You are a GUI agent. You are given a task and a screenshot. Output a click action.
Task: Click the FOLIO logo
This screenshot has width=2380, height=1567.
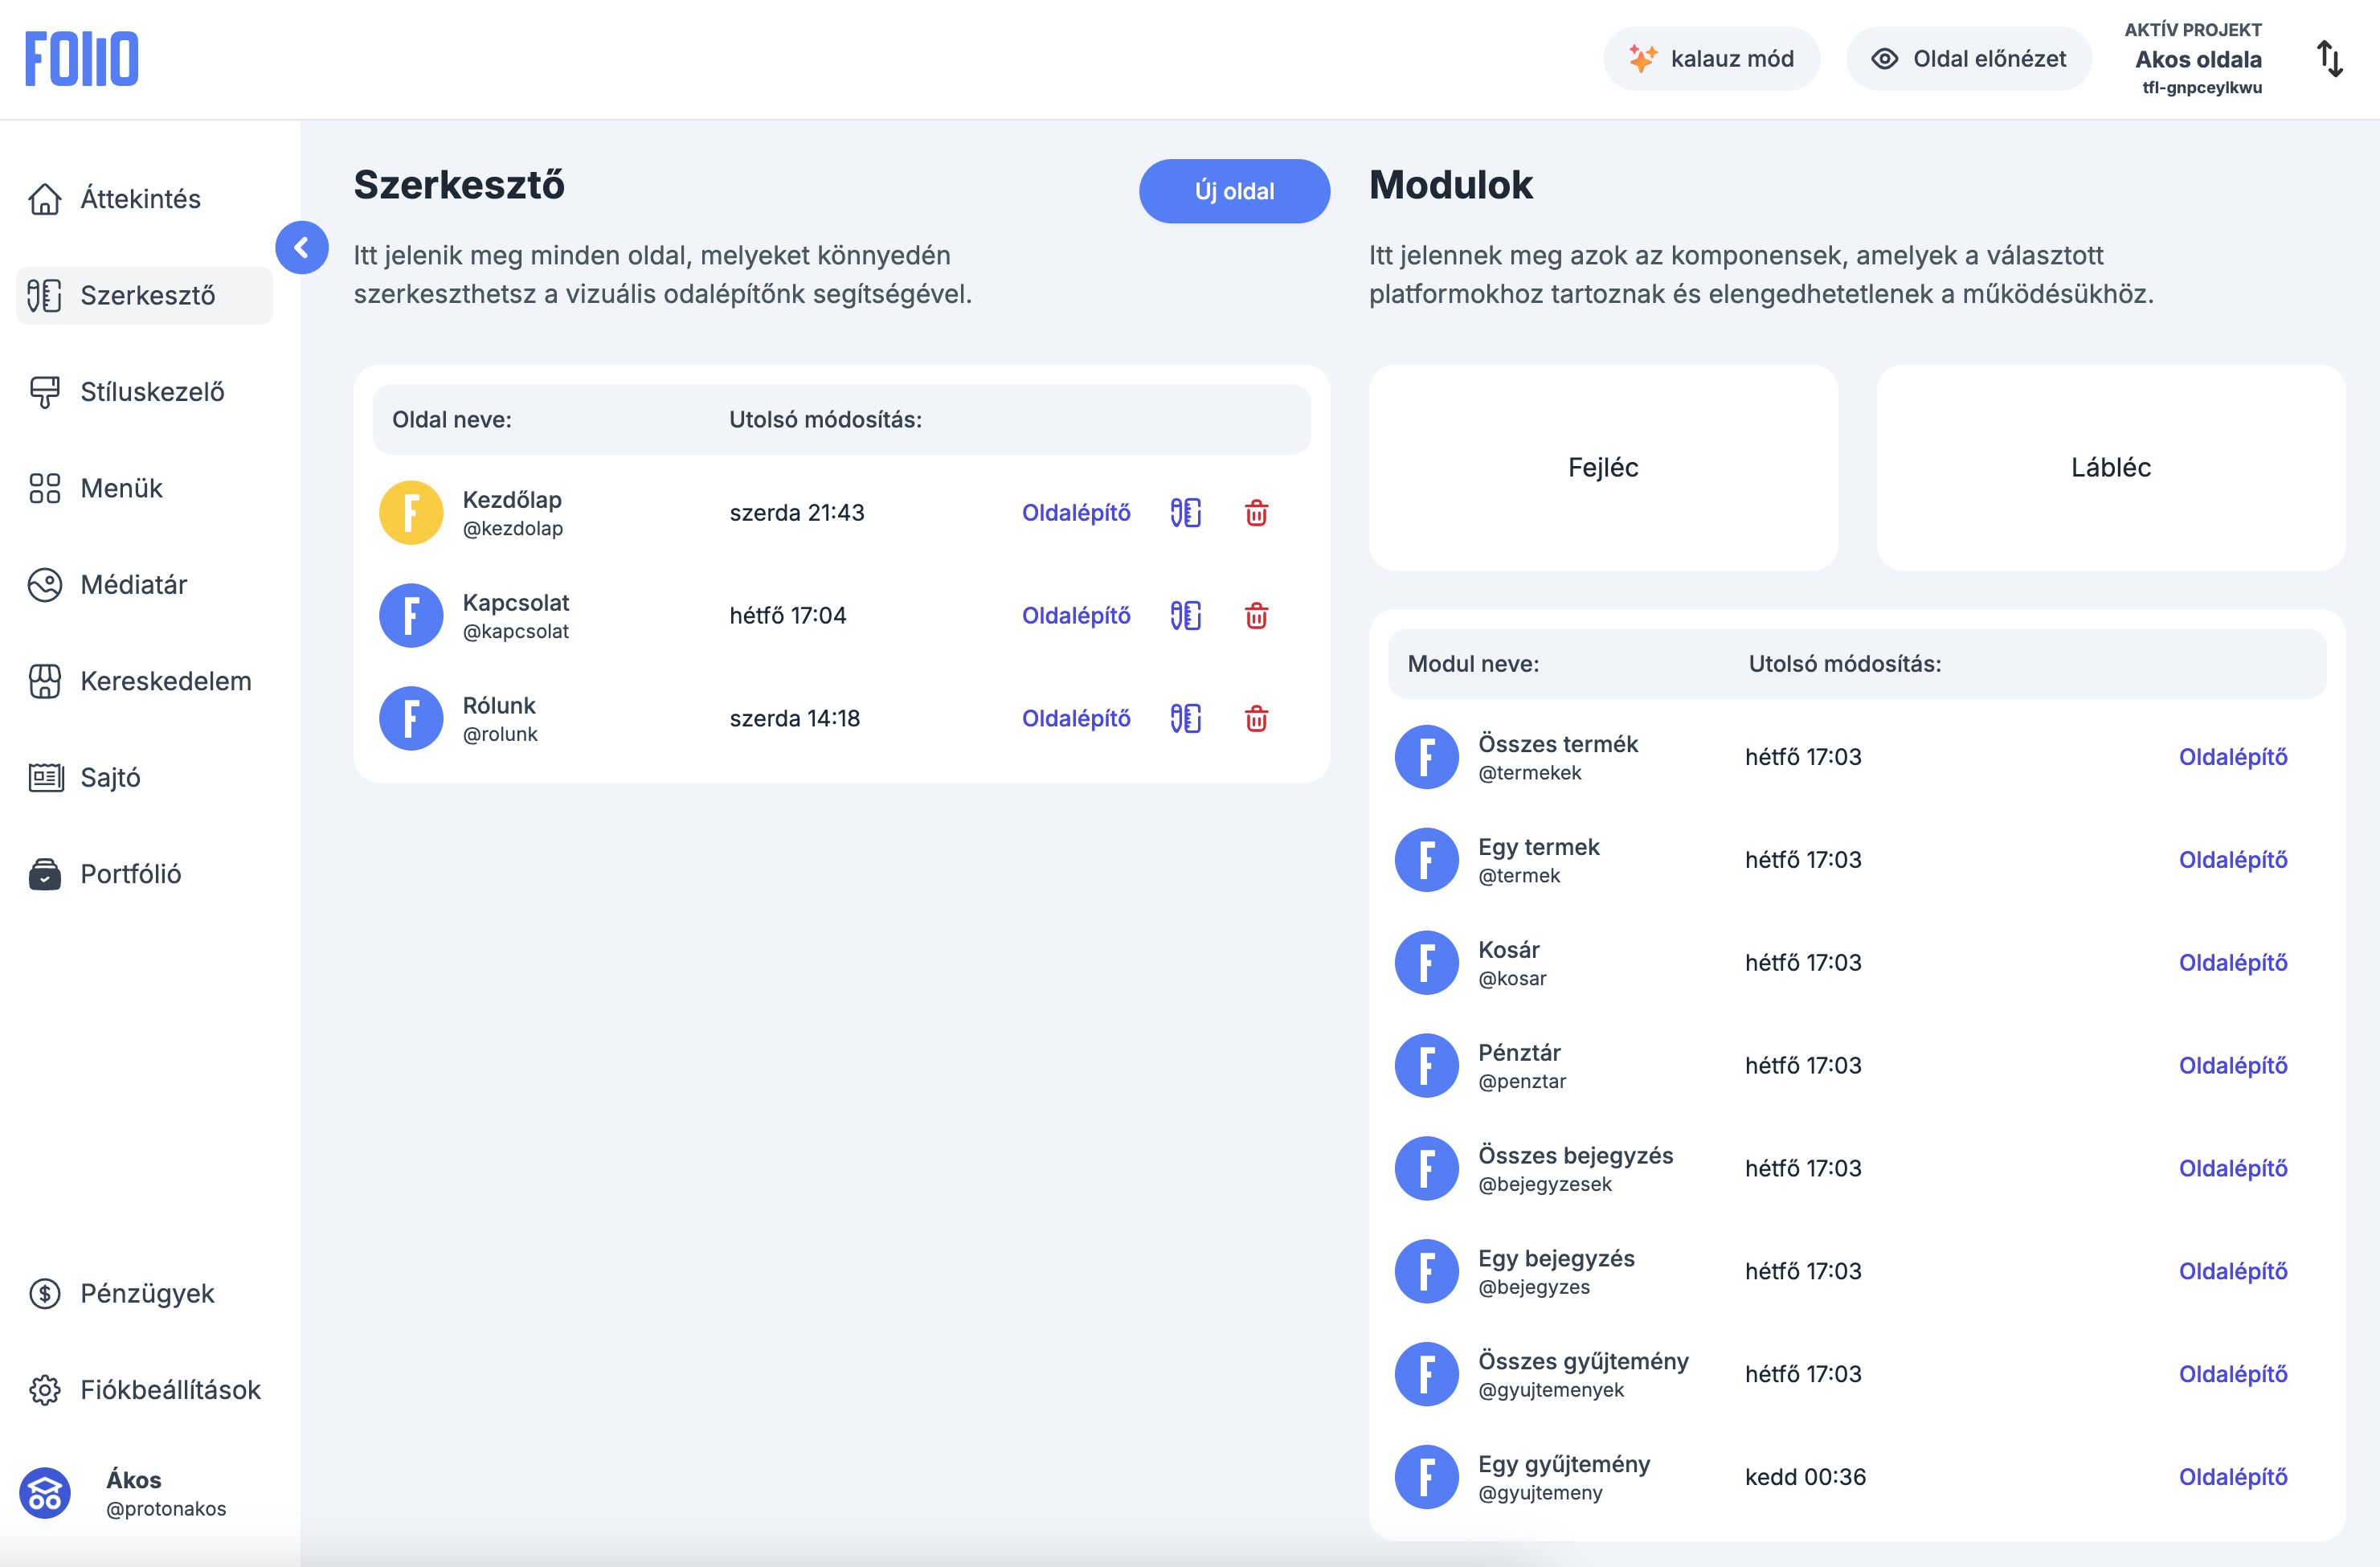click(82, 59)
